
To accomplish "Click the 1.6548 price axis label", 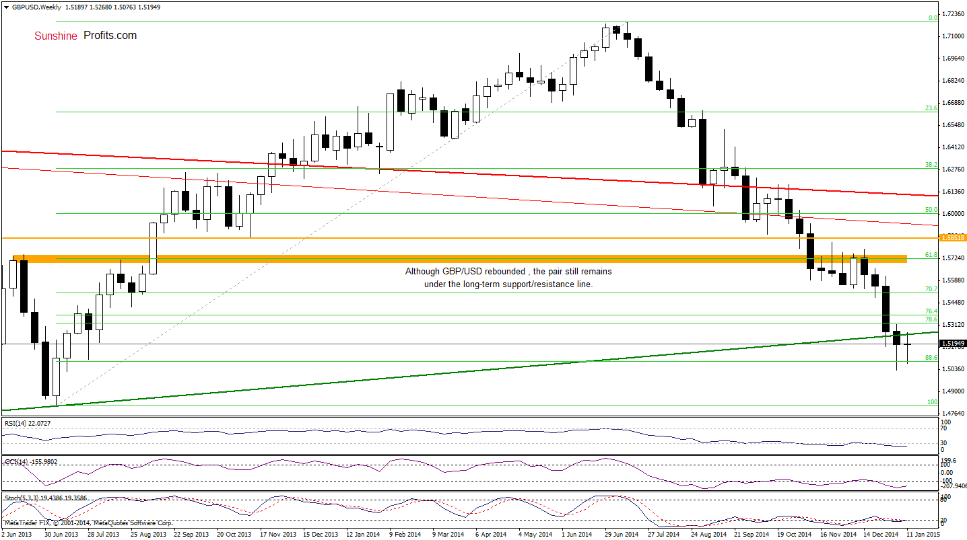I will (x=954, y=125).
